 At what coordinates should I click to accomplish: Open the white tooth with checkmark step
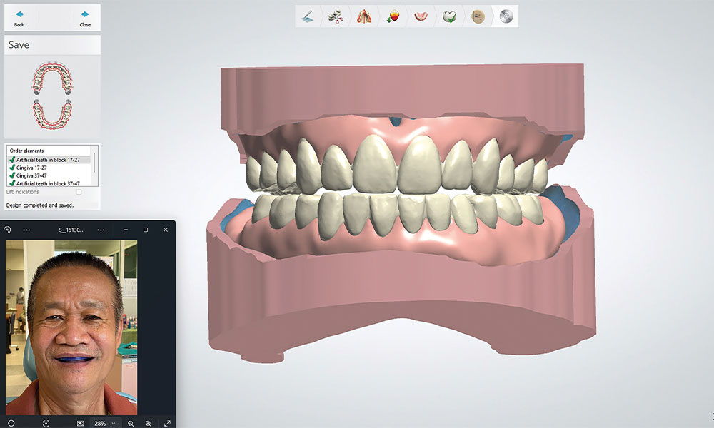[x=449, y=16]
